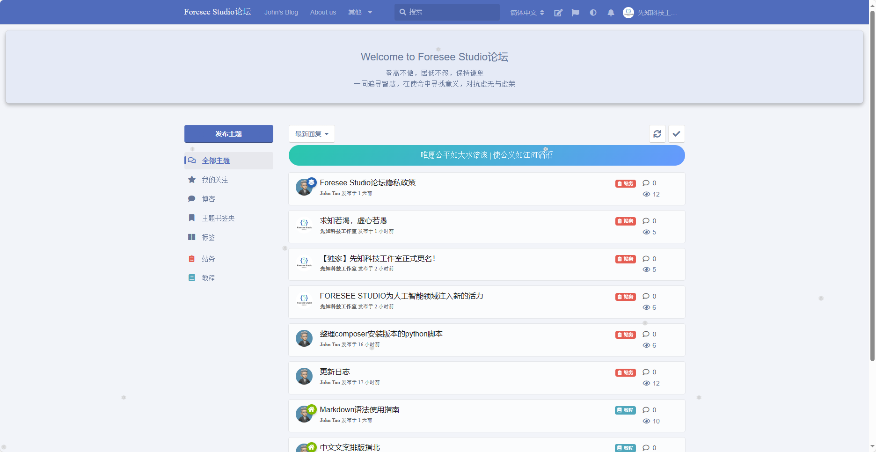
Task: Open the 站务 clipboard category
Action: pos(208,258)
